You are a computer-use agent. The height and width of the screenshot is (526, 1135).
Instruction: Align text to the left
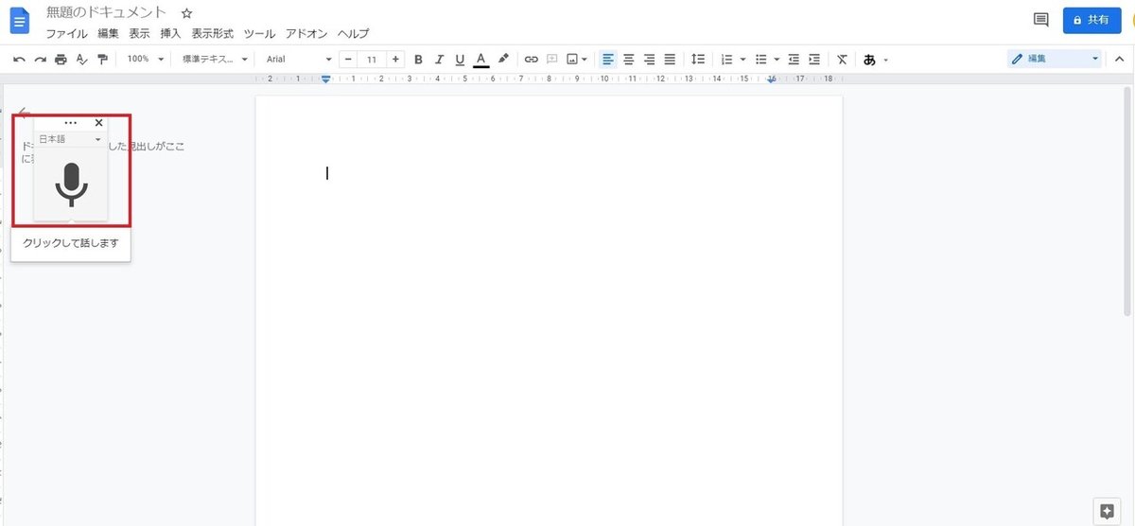[x=608, y=59]
